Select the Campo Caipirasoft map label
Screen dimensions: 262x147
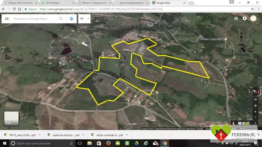point(211,39)
